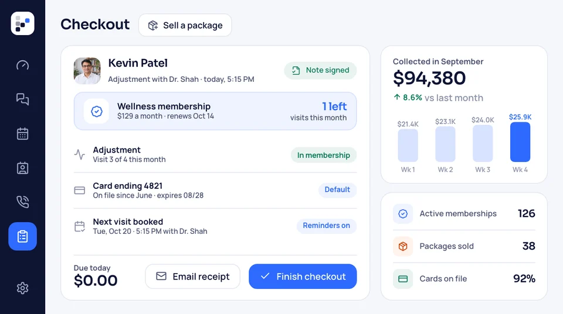The width and height of the screenshot is (563, 314).
Task: Click the $25.9K week 4 value
Action: tap(520, 117)
